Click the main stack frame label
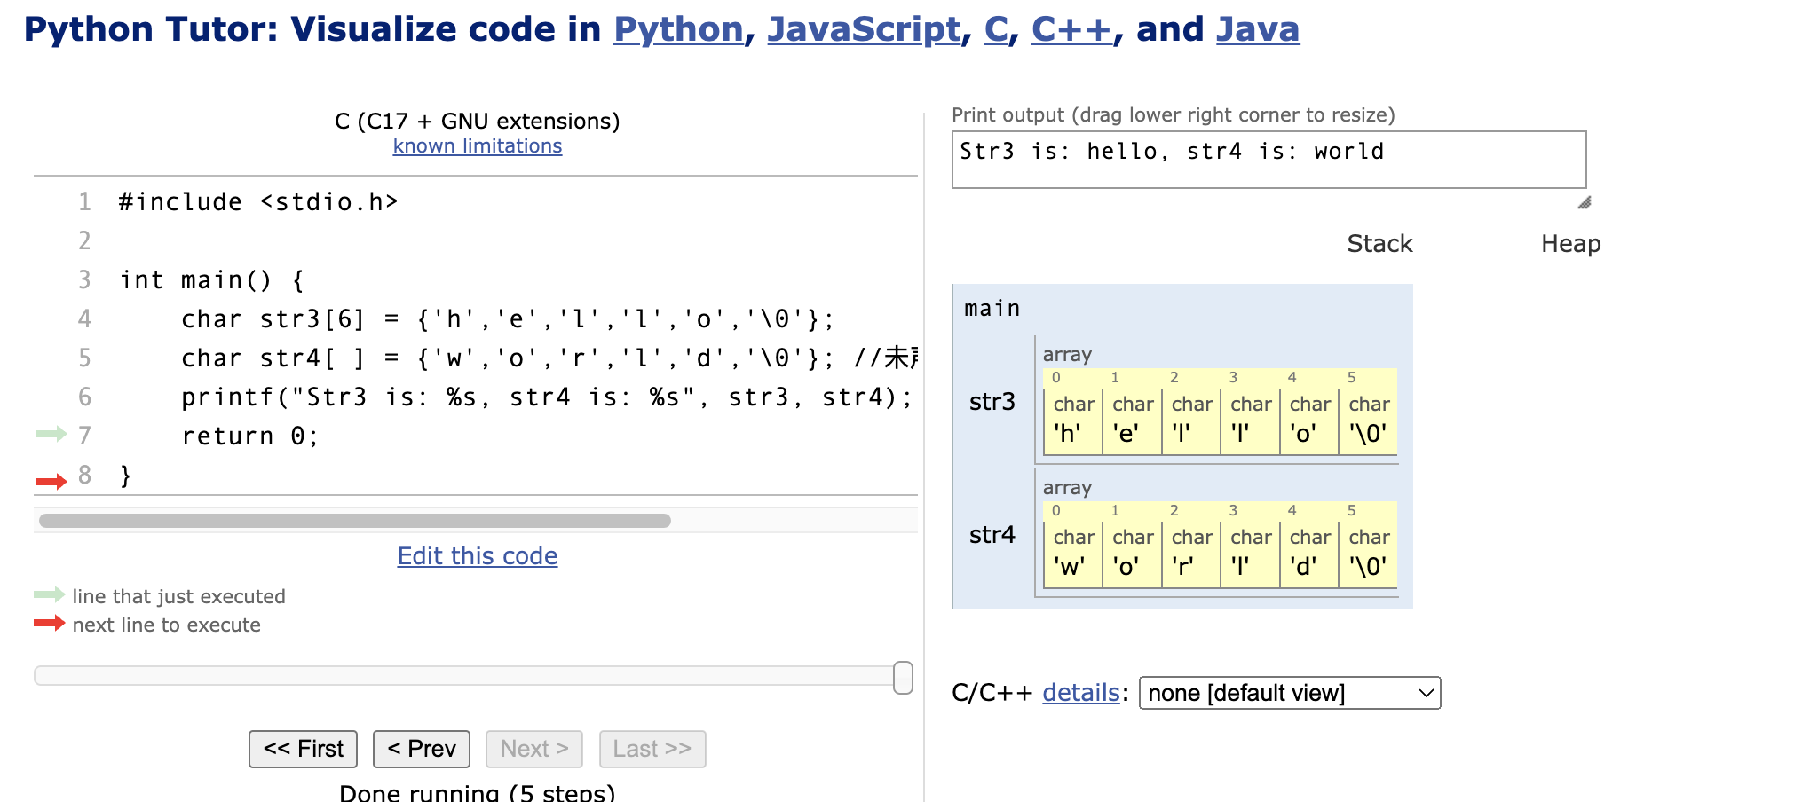Viewport: 1802px width, 802px height. tap(992, 309)
